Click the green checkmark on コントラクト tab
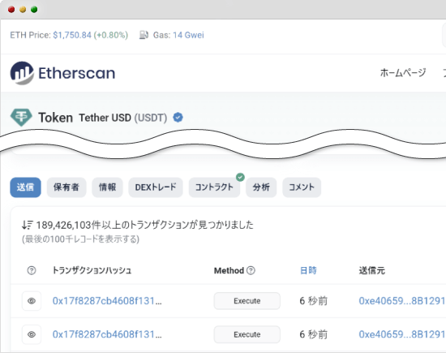 (240, 177)
